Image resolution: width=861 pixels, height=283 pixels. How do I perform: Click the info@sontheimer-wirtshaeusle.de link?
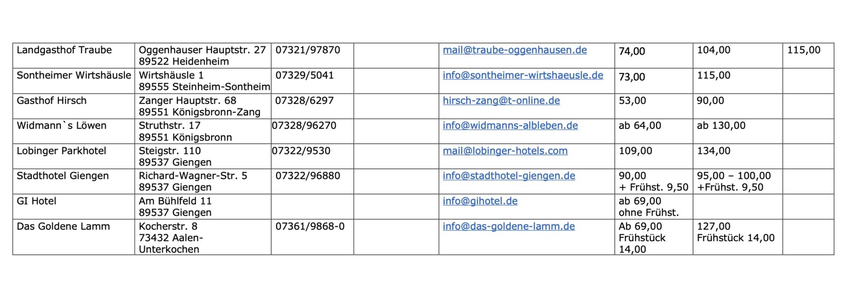tap(522, 75)
